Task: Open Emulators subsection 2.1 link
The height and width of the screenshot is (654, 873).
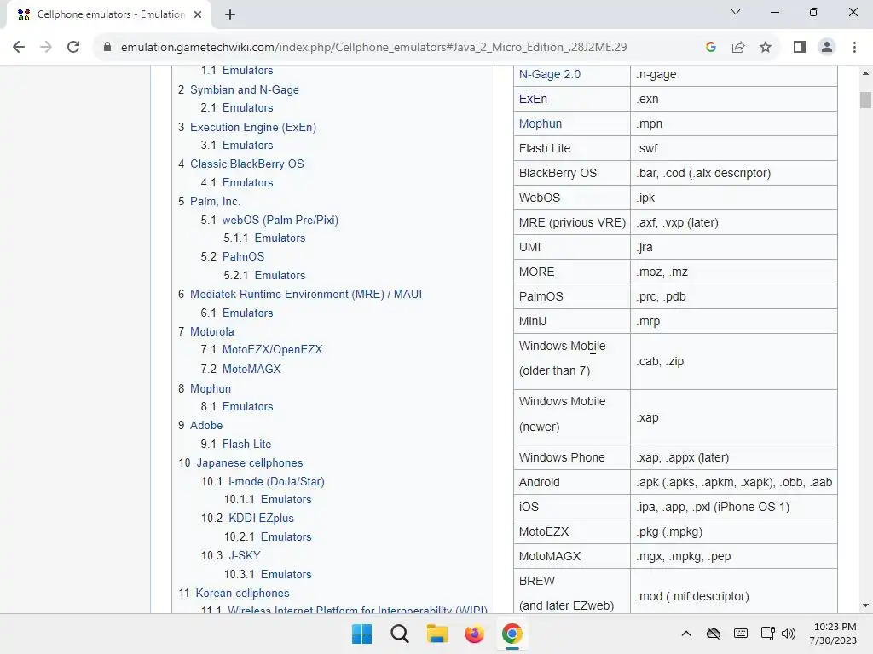Action: pyautogui.click(x=248, y=107)
